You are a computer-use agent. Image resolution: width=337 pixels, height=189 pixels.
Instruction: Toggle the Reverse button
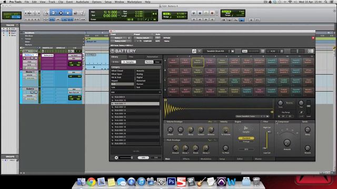[289, 103]
